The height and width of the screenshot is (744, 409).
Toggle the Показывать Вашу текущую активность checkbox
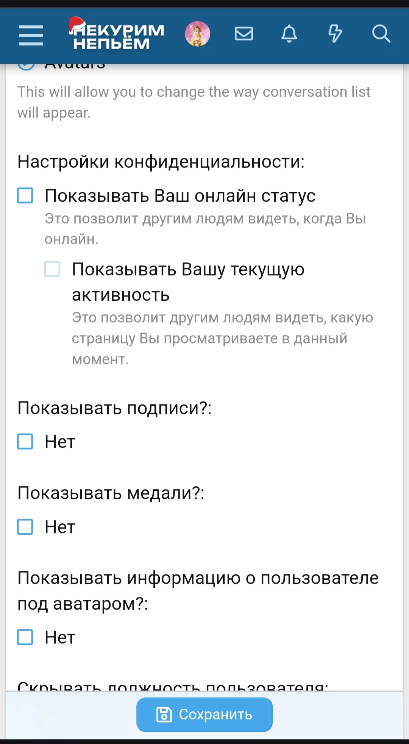click(52, 269)
